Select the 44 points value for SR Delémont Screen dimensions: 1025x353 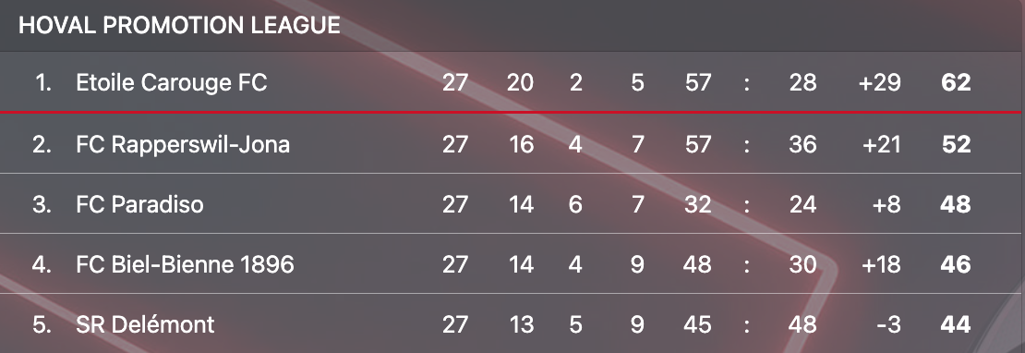pyautogui.click(x=955, y=325)
